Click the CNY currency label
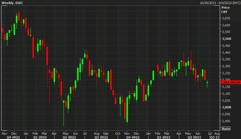This screenshot has height=139, width=241. pos(224,12)
